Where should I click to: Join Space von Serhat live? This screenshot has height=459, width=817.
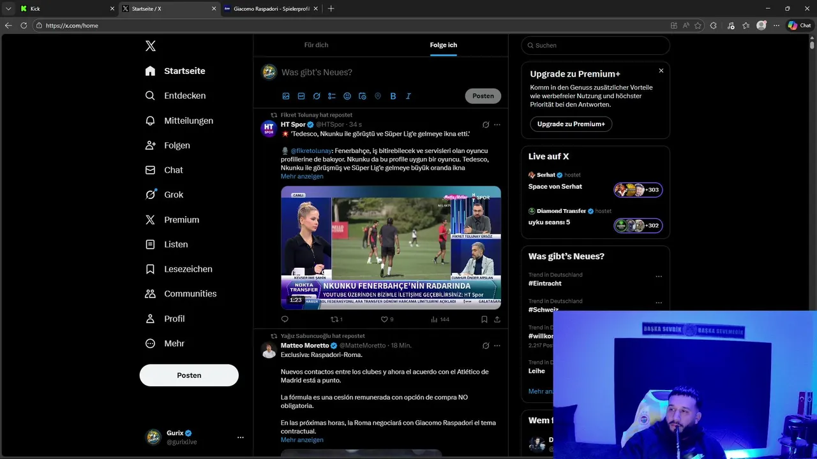[x=638, y=190]
